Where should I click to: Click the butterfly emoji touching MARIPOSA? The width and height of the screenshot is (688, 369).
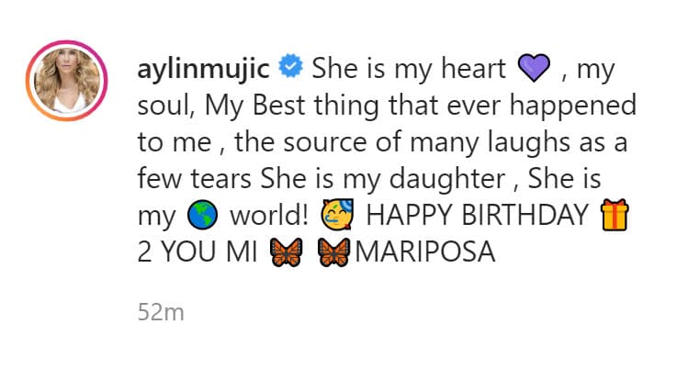[333, 252]
